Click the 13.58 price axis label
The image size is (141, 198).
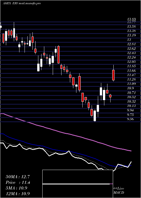(x=131, y=27)
